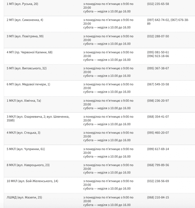Click phone number (095) 367-38-67

coord(158,68)
